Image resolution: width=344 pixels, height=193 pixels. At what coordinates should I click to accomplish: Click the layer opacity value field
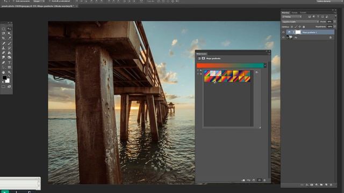(x=329, y=21)
